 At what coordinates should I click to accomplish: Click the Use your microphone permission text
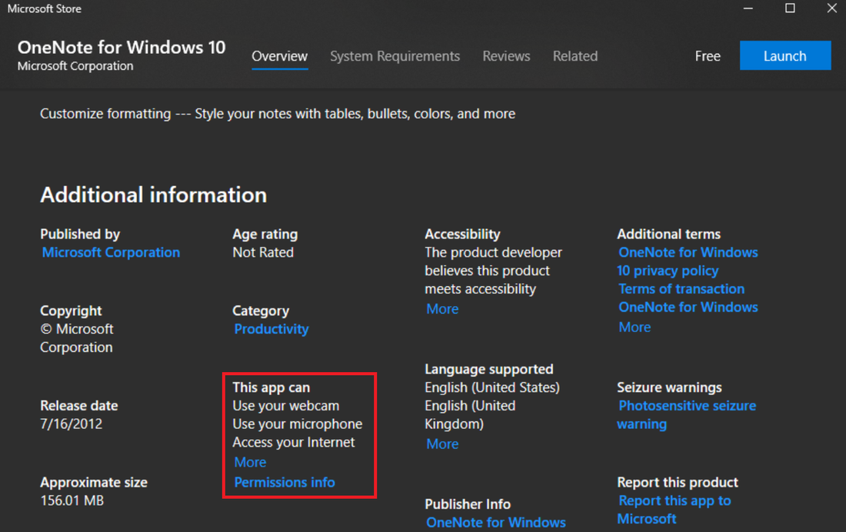tap(298, 424)
